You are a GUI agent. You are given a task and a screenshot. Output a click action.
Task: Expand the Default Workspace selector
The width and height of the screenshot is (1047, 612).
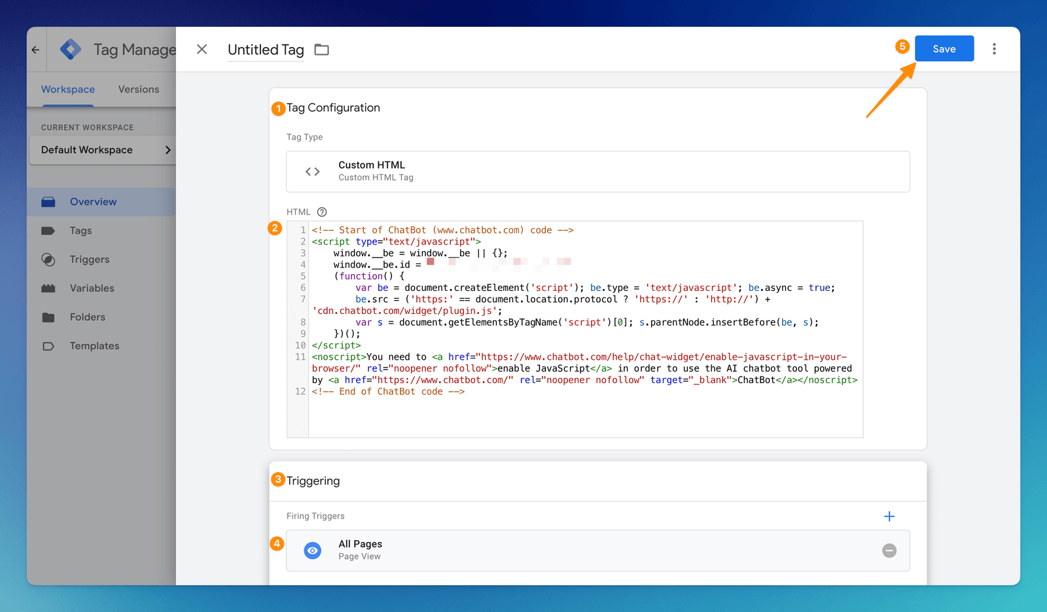point(103,150)
